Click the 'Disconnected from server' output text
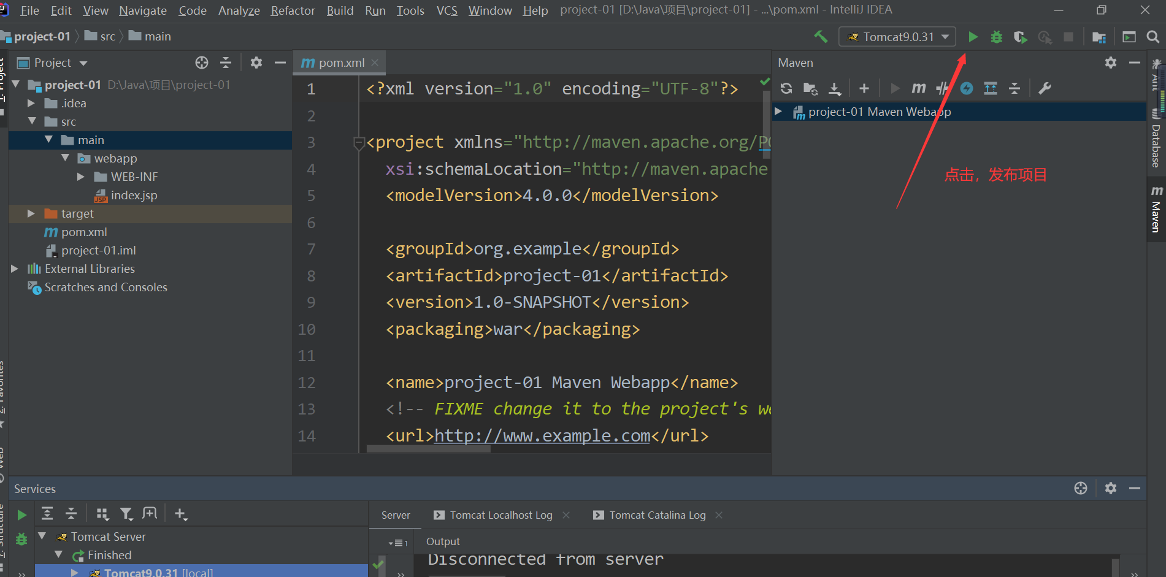The image size is (1166, 577). click(545, 559)
